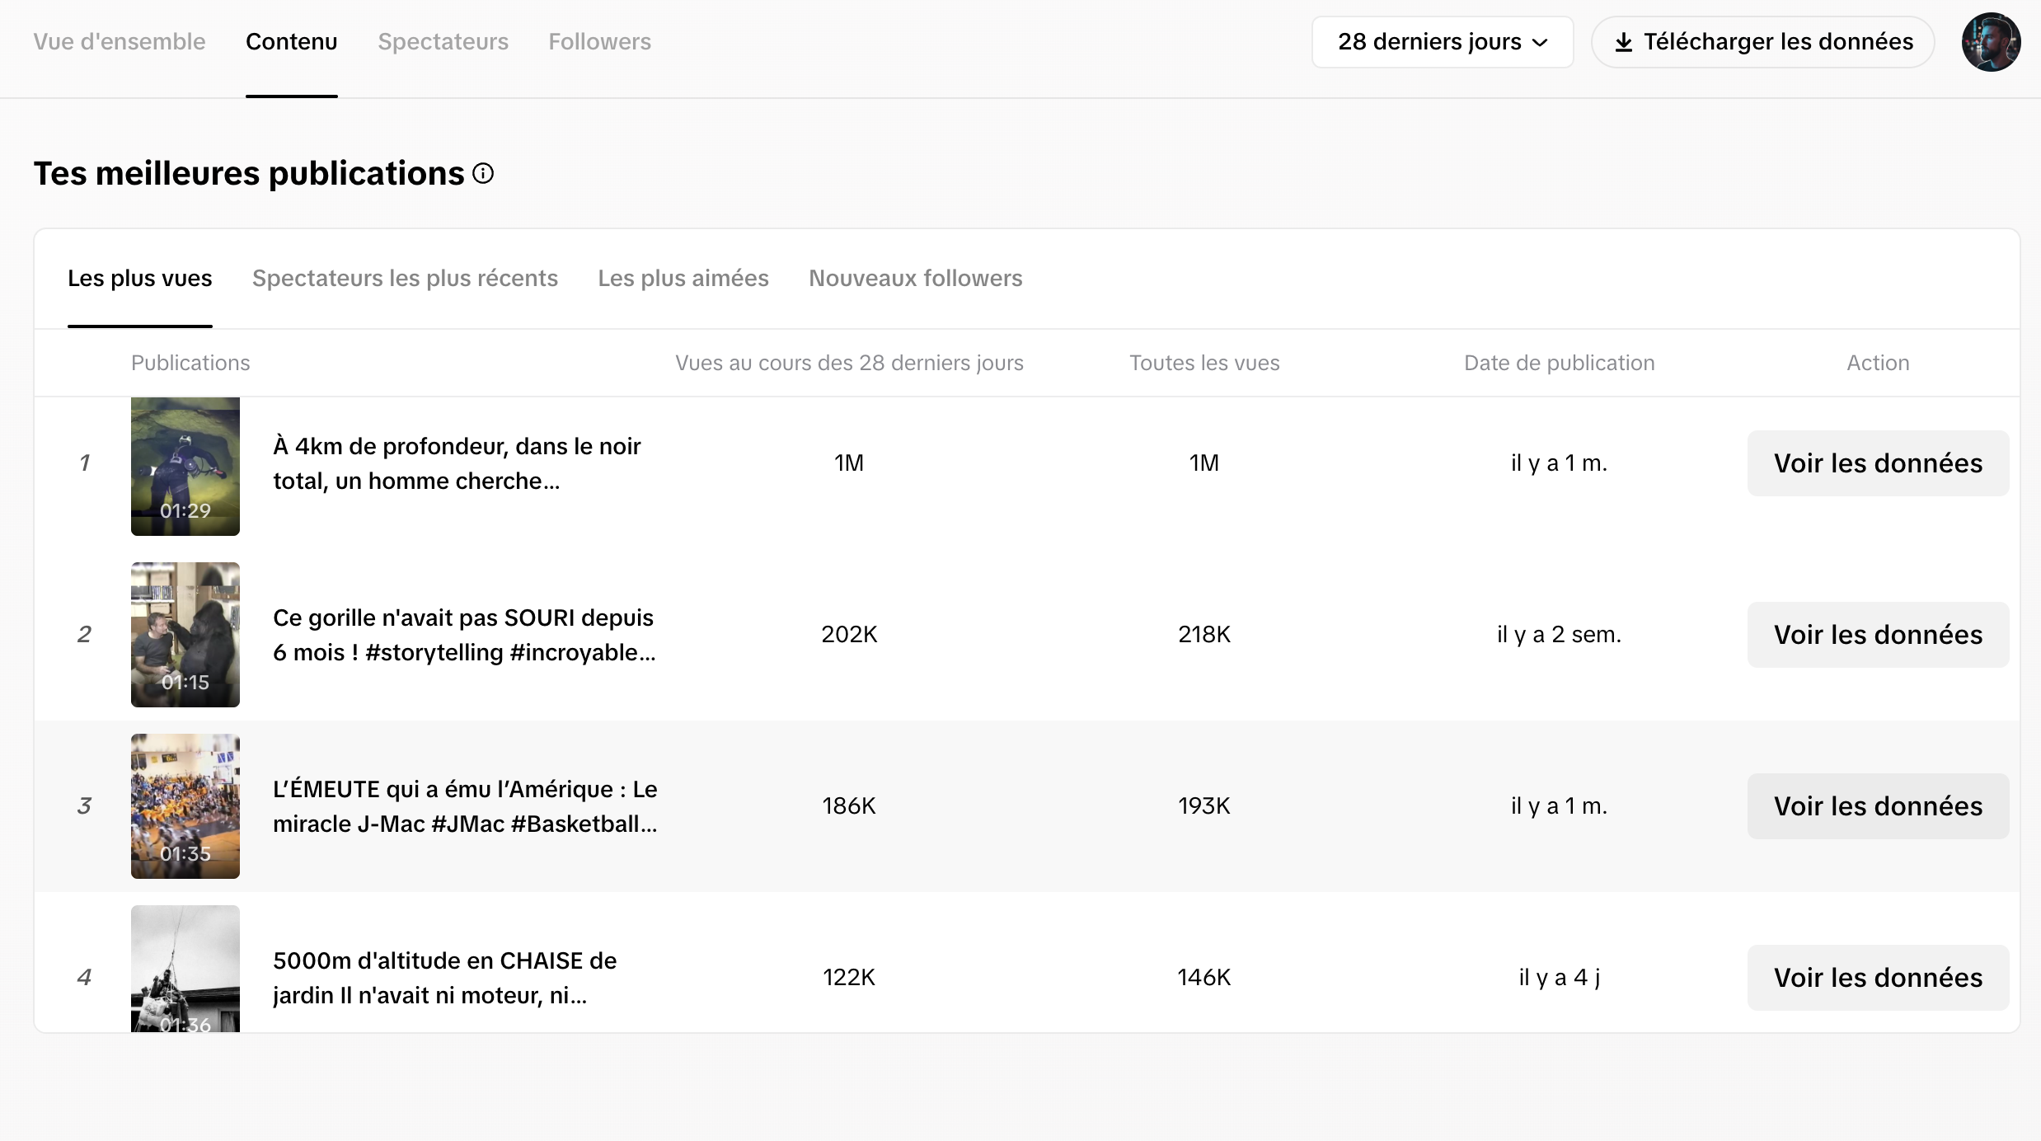The image size is (2041, 1141).
Task: Expand the chevron on the 28 derniers jours selector
Action: coord(1541,42)
